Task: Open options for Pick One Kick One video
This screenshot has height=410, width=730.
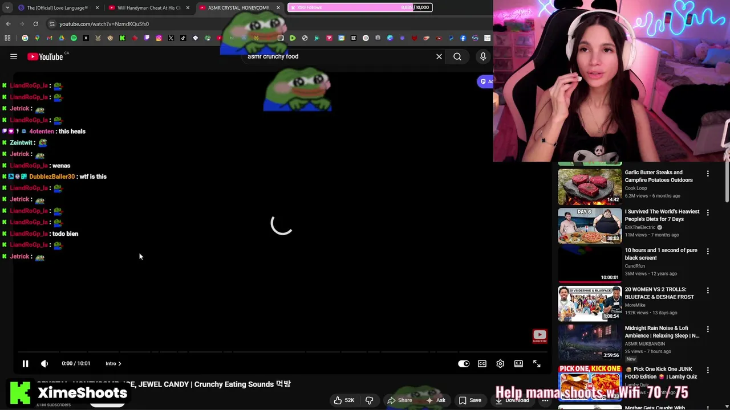Action: coord(708,370)
